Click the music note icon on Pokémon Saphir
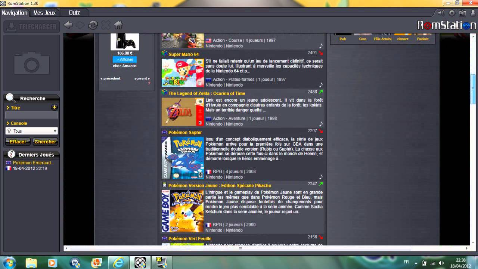478x269 pixels. [x=320, y=177]
